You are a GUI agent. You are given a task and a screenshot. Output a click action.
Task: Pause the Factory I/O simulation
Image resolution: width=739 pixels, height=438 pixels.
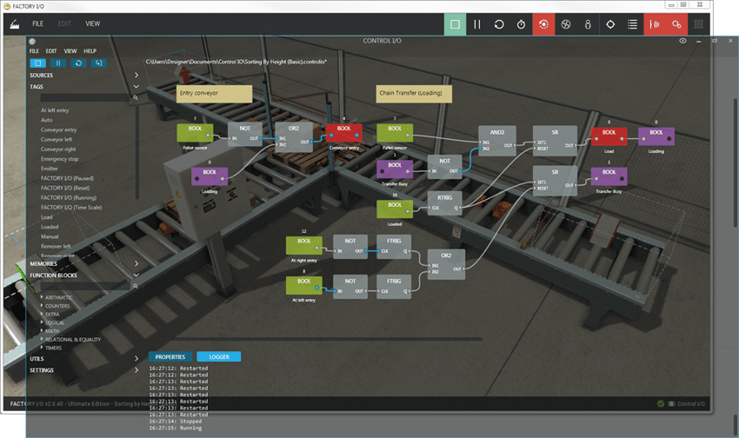point(477,24)
